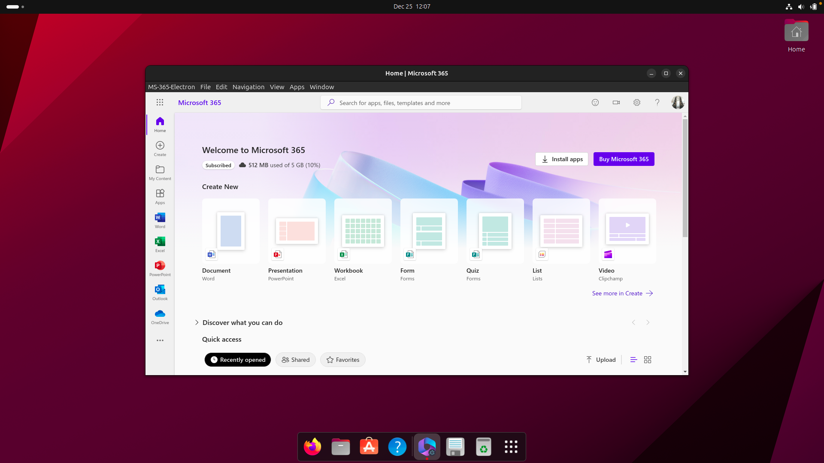Screen dimensions: 824x463
Task: Filter Quick access by Favorites
Action: pyautogui.click(x=342, y=360)
